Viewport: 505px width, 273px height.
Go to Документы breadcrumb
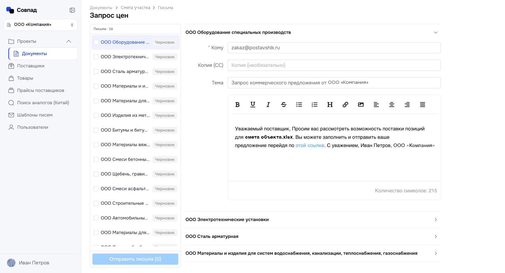[101, 8]
